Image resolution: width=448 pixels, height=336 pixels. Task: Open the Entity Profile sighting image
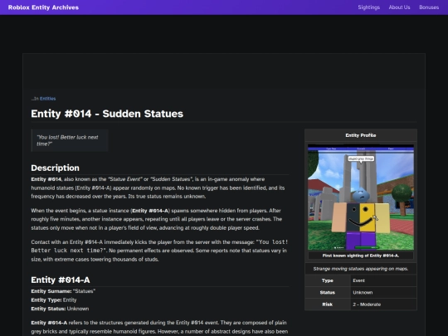tap(361, 197)
